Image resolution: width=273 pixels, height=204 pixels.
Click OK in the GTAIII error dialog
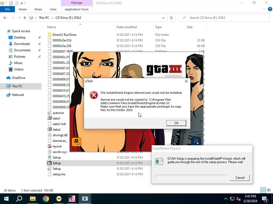pyautogui.click(x=176, y=123)
